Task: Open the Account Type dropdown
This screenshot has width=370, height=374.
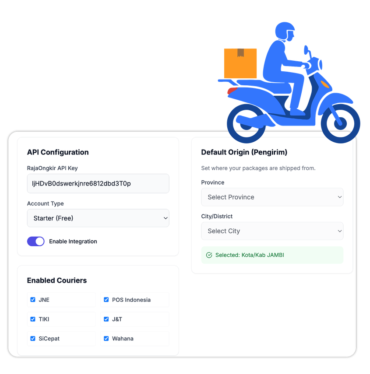Action: pyautogui.click(x=98, y=218)
